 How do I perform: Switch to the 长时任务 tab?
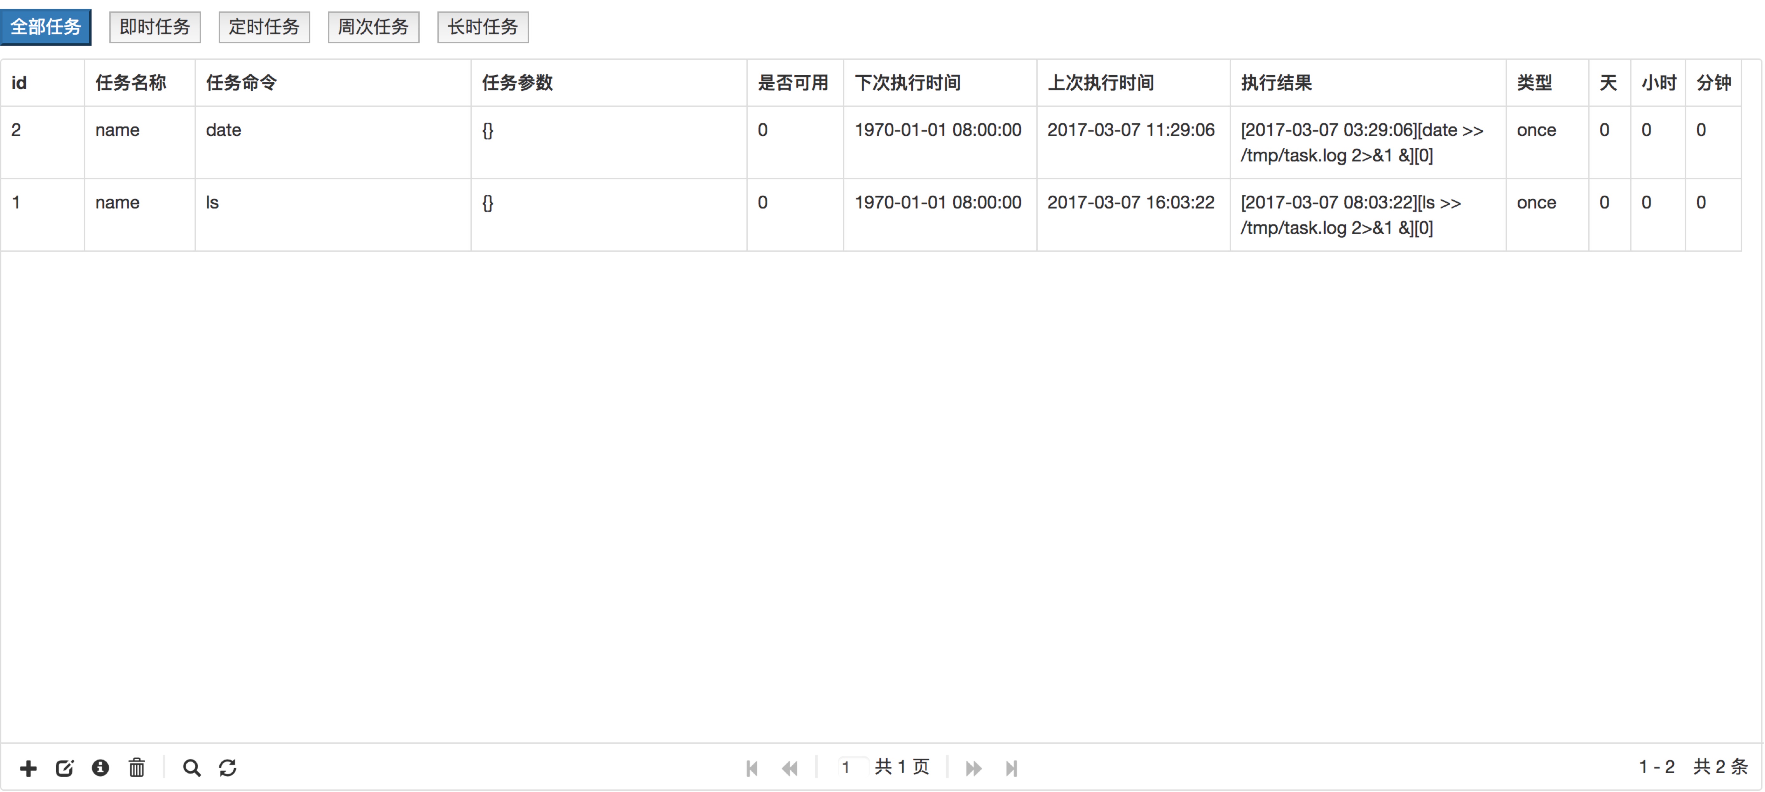click(x=483, y=27)
